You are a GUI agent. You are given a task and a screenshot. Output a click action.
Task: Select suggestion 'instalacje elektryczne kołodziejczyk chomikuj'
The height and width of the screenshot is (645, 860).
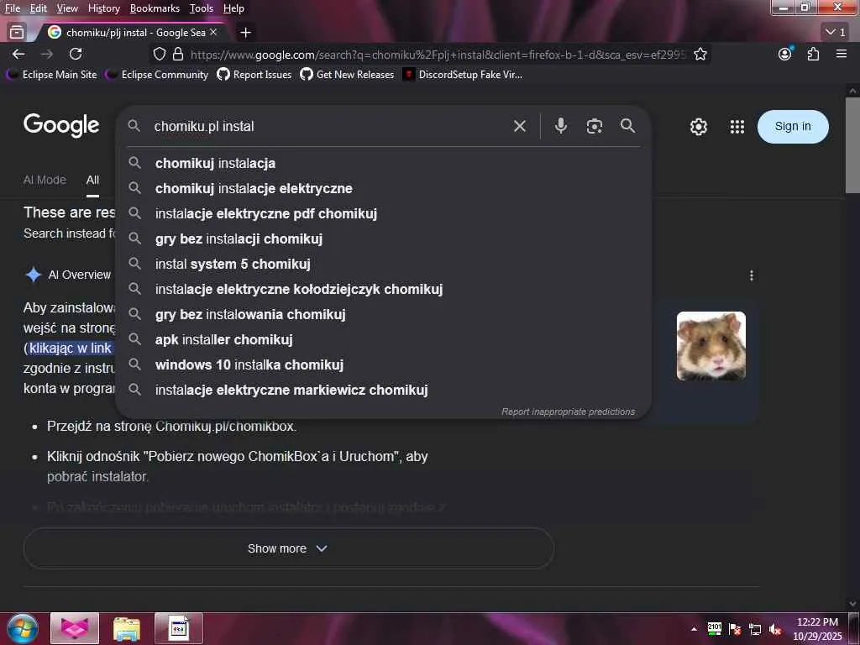pos(383,290)
